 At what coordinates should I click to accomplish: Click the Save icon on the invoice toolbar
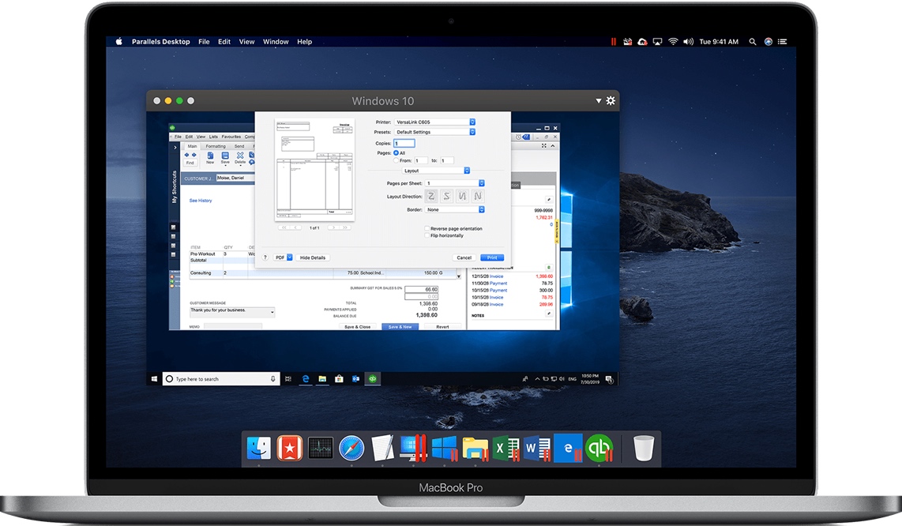(225, 155)
